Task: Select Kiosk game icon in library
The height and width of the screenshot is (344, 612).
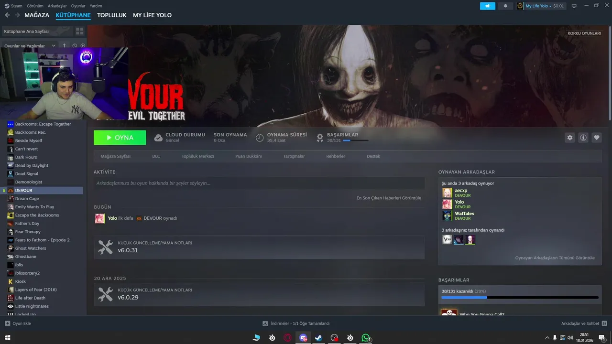Action: click(11, 281)
